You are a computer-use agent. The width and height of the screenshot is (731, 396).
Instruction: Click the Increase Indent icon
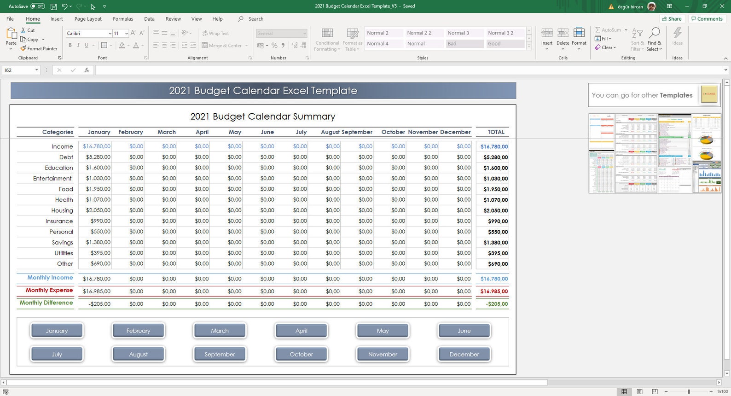click(x=193, y=45)
